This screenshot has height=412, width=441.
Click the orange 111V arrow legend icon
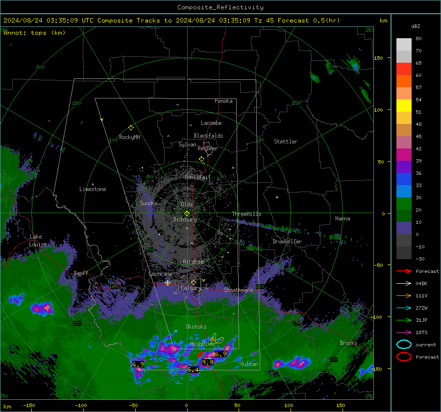[404, 295]
